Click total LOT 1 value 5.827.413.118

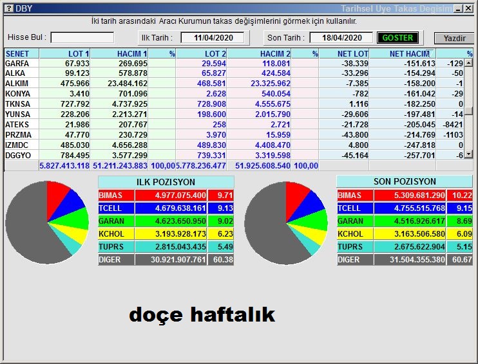[64, 166]
